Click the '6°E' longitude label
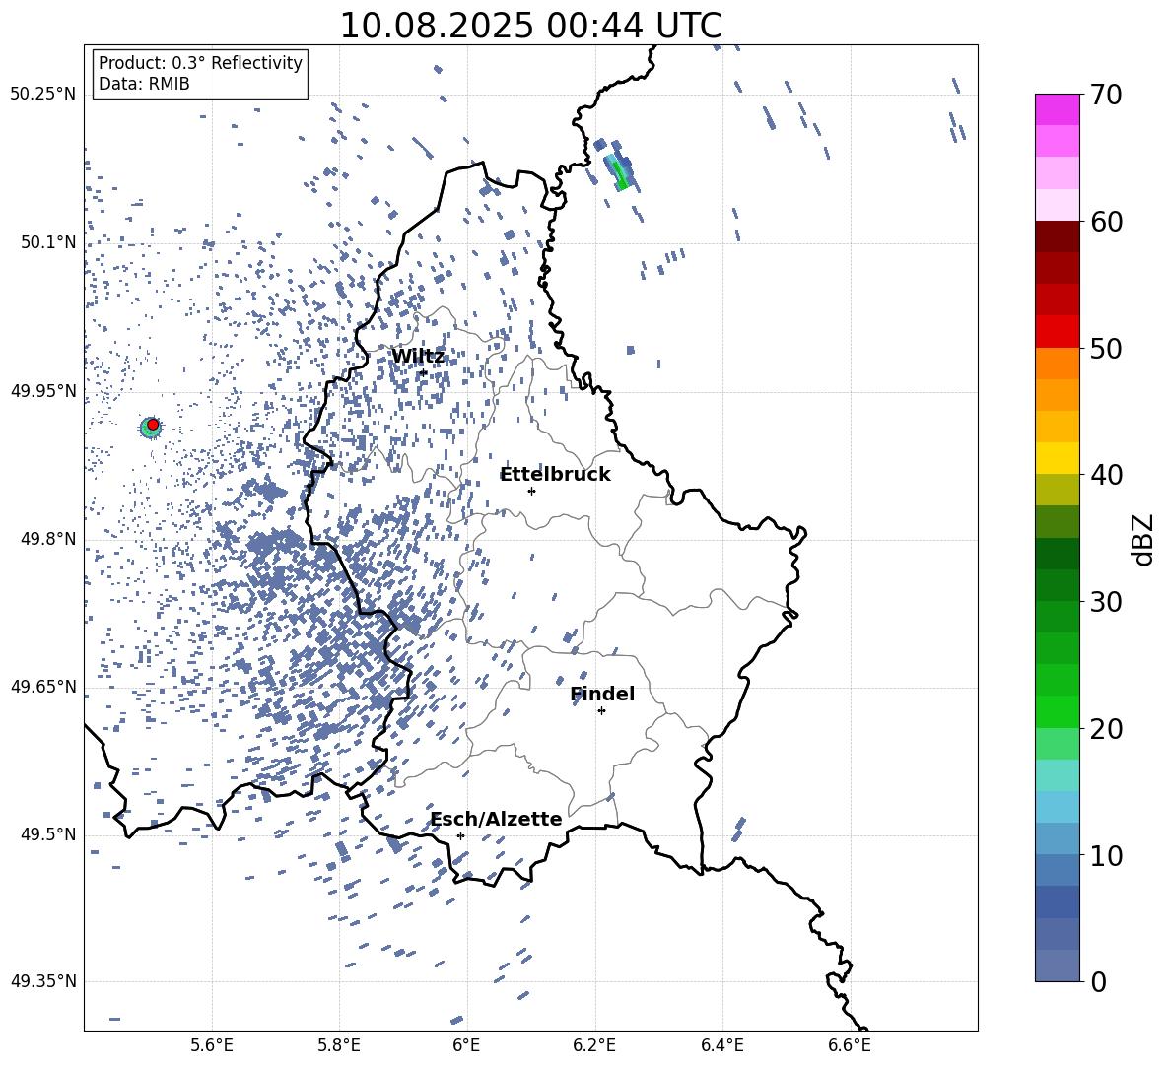 point(466,1045)
